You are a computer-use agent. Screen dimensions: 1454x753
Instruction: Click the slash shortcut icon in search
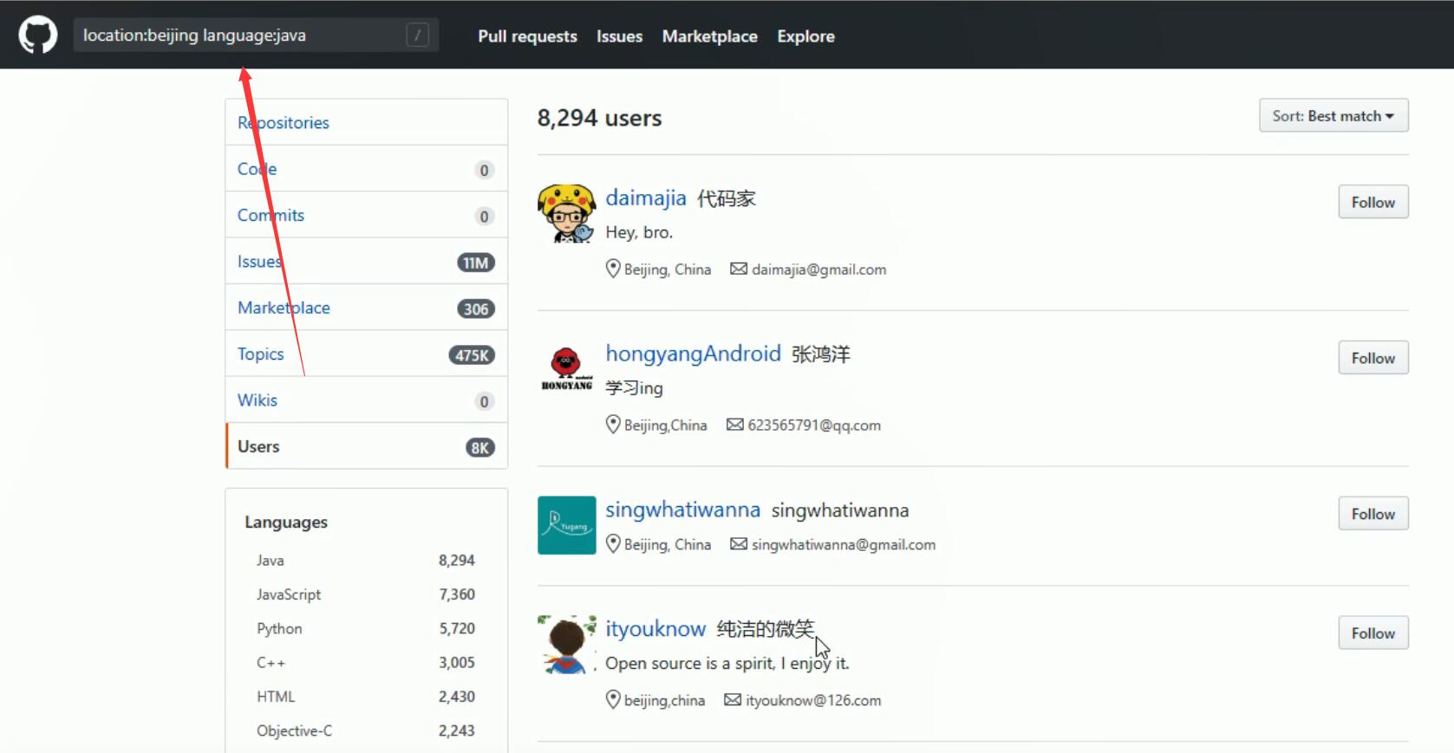pyautogui.click(x=417, y=36)
